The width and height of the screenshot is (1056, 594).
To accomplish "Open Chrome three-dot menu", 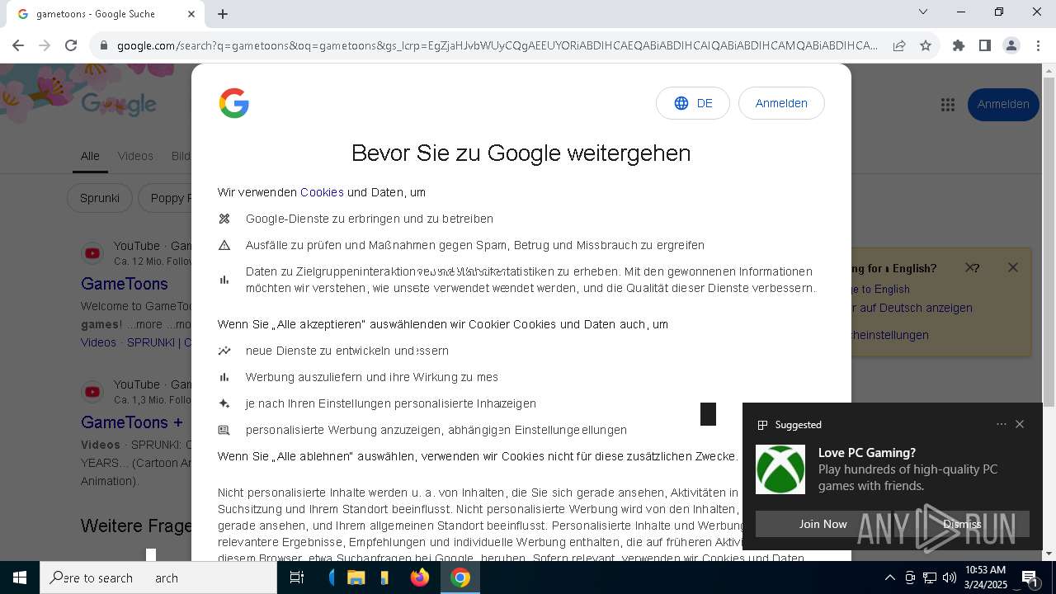I will [1038, 45].
